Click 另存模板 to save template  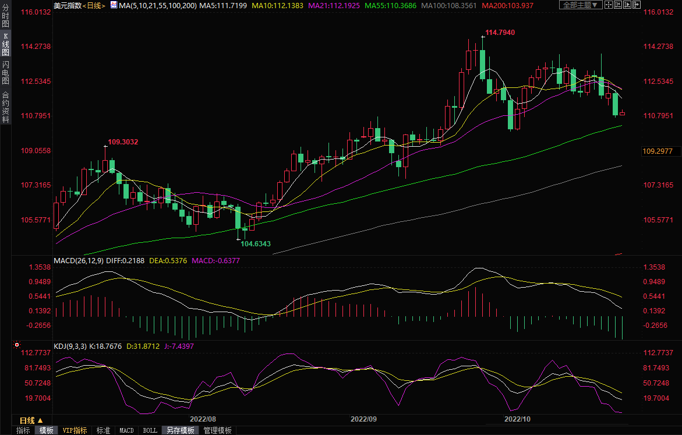[x=180, y=430]
